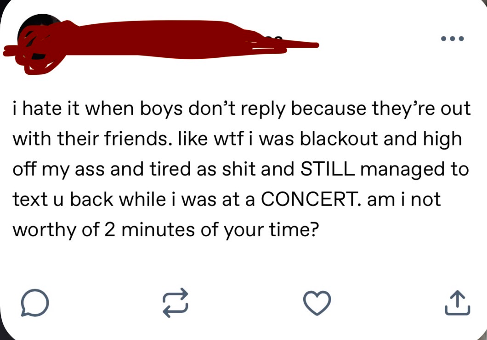
Task: Select the first line starting "i hate it"
Action: pos(242,109)
